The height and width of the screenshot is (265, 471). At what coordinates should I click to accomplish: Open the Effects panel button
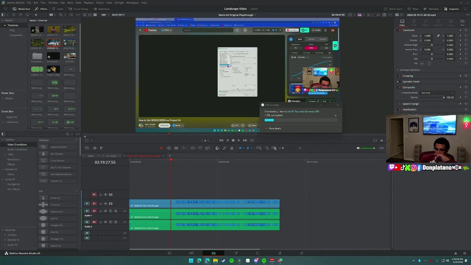pyautogui.click(x=41, y=9)
